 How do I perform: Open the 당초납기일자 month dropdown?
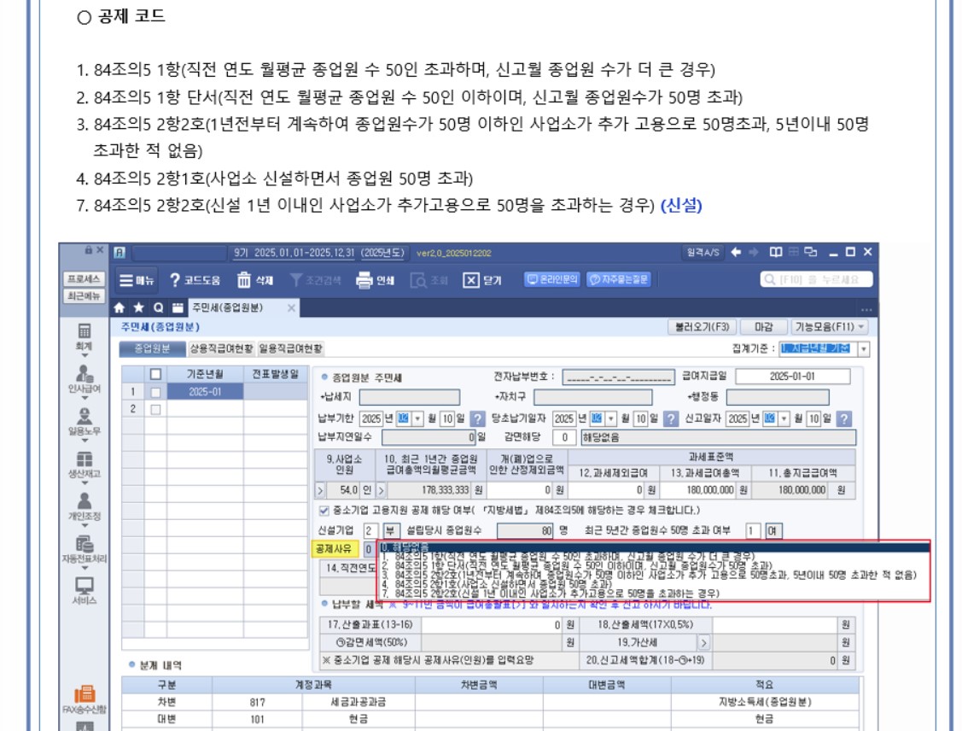(x=611, y=418)
